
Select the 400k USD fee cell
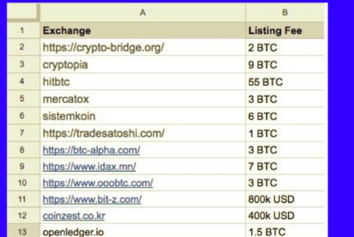284,216
